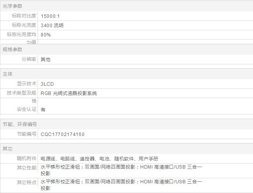Viewport: 253px width, 193px height.
Task: Select the 节能编号 label
Action: pyautogui.click(x=27, y=134)
